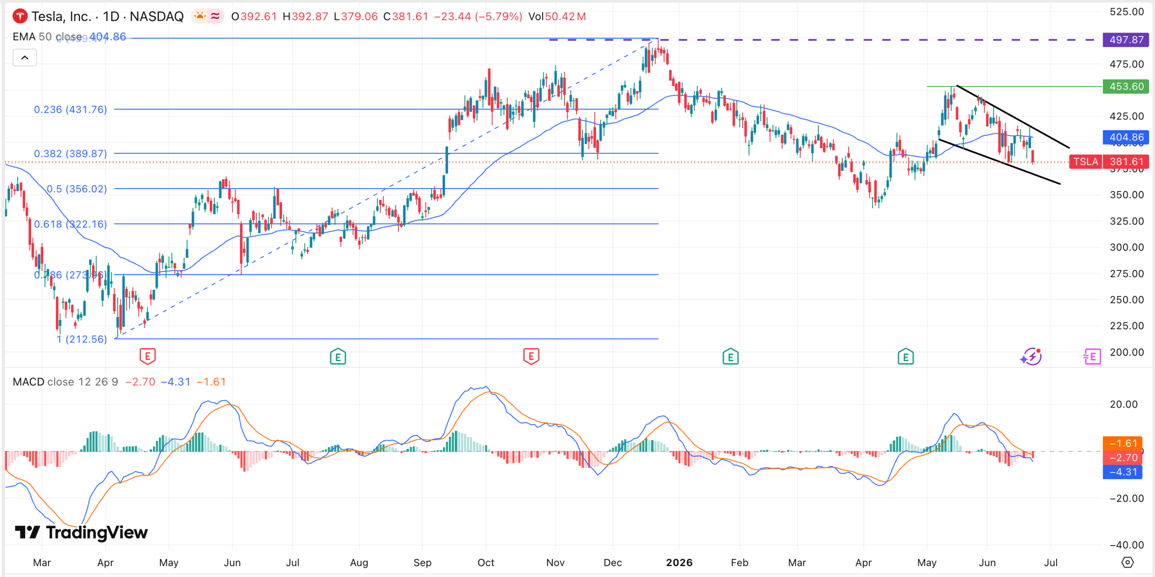Click the pink wavy-lines icon beside NASDAQ
The height and width of the screenshot is (577, 1155).
point(215,16)
